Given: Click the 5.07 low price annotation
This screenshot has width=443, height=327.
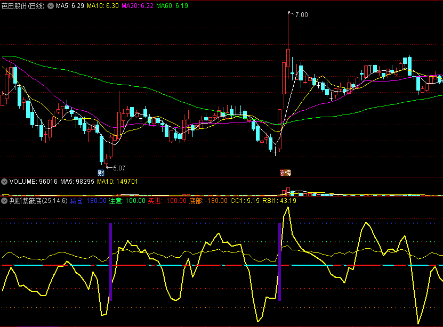Looking at the screenshot, I should click(119, 168).
